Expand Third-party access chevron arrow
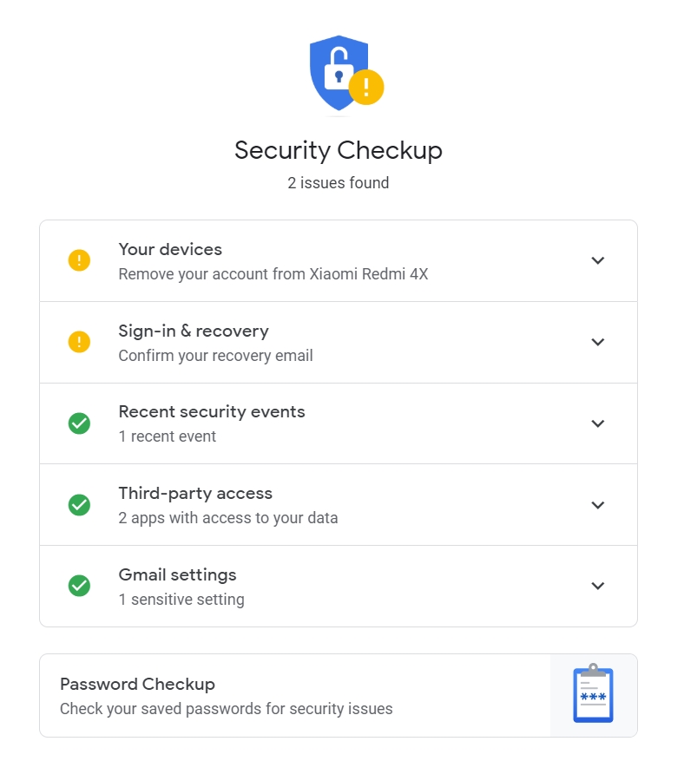Viewport: 684px width, 761px height. 597,504
